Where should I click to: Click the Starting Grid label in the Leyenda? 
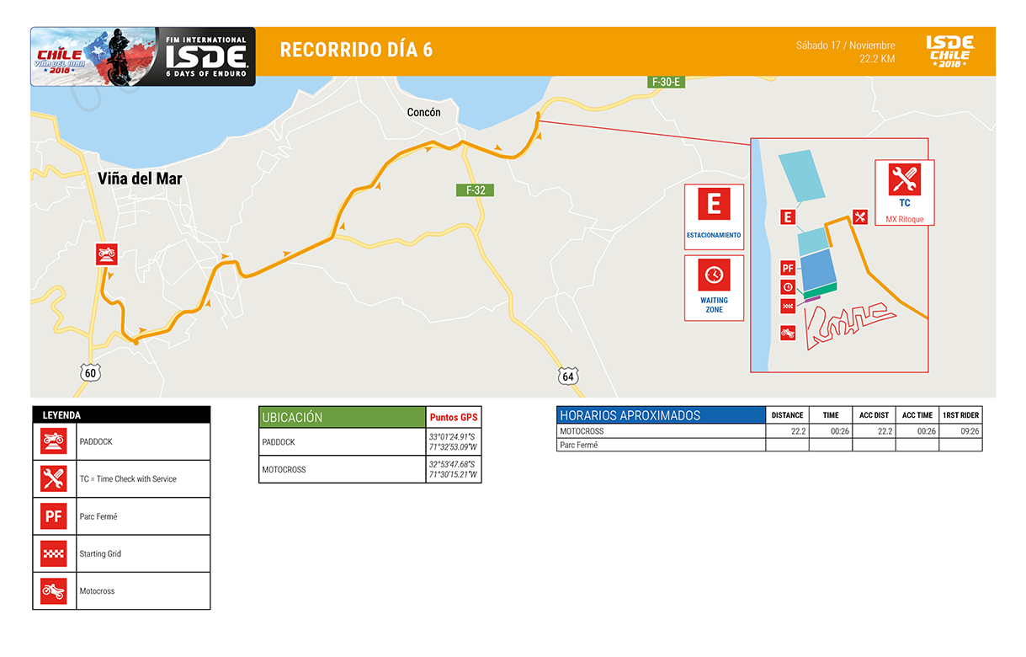click(x=99, y=553)
